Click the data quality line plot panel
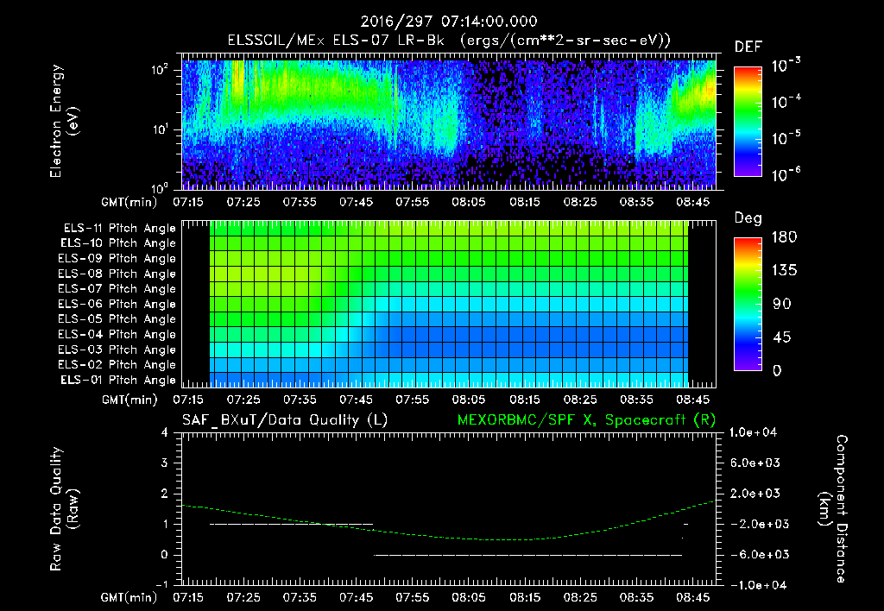 [449, 509]
